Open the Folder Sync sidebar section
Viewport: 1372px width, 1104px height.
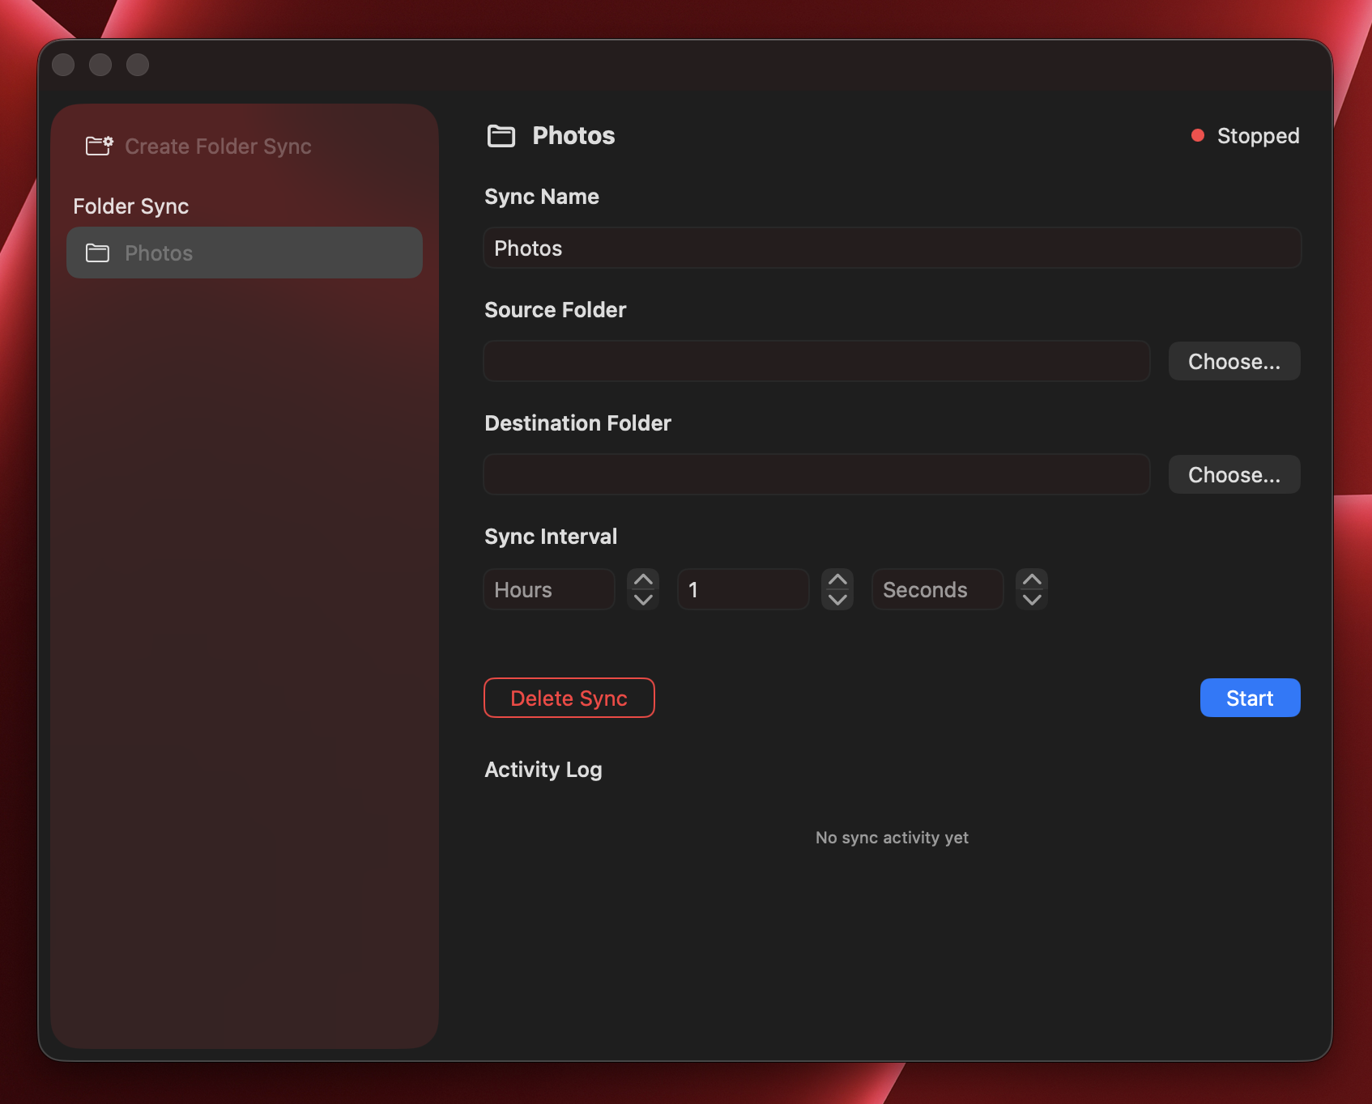click(130, 206)
